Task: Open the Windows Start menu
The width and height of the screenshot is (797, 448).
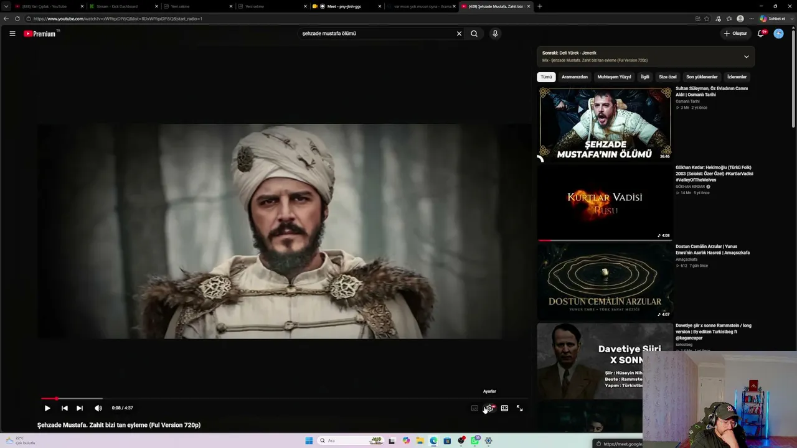Action: 309,441
